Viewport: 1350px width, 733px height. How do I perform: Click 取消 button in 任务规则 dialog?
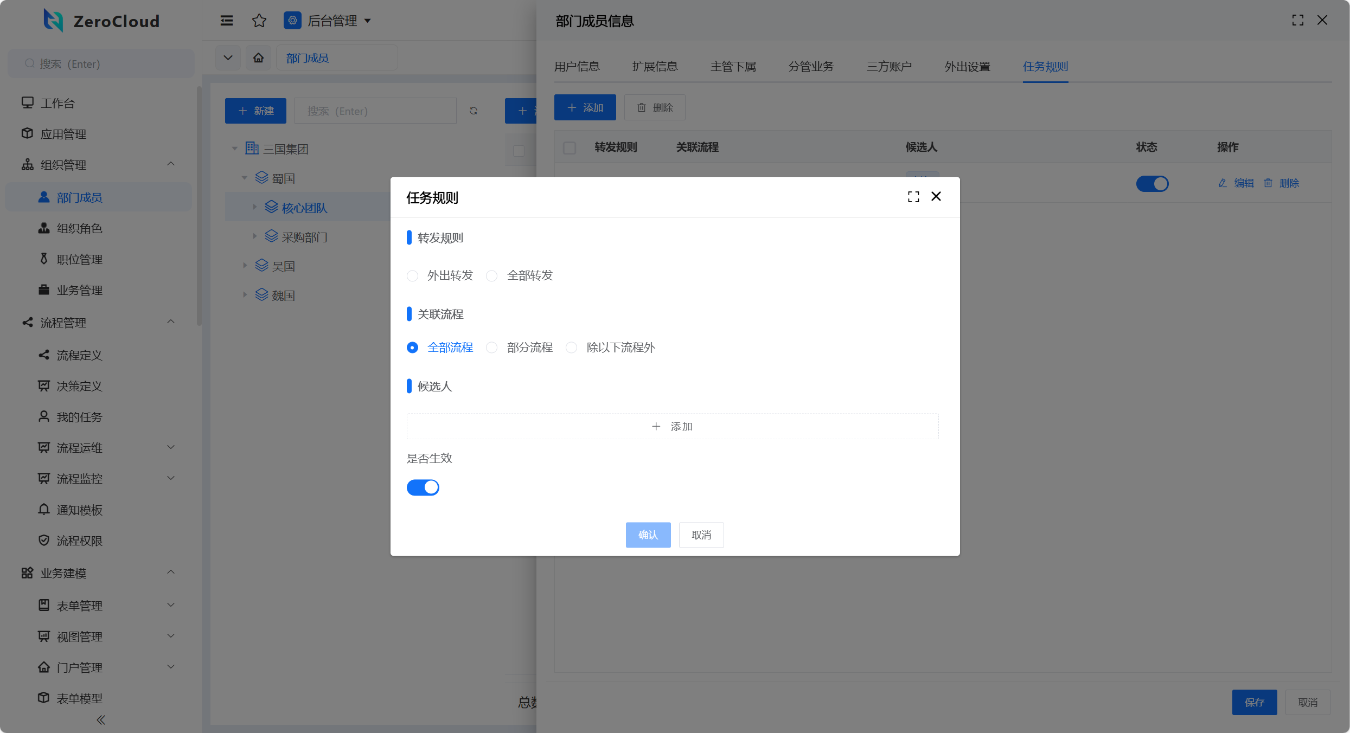click(701, 535)
